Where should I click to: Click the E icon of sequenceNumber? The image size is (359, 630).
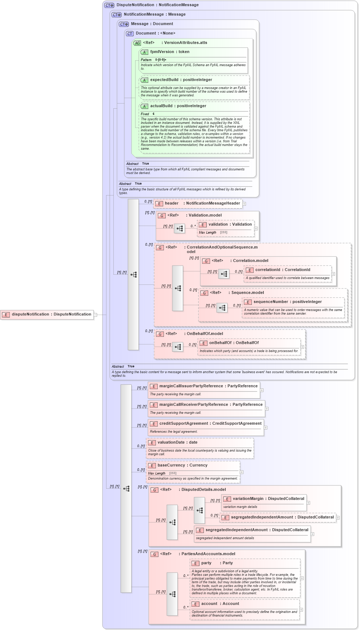pyautogui.click(x=248, y=302)
